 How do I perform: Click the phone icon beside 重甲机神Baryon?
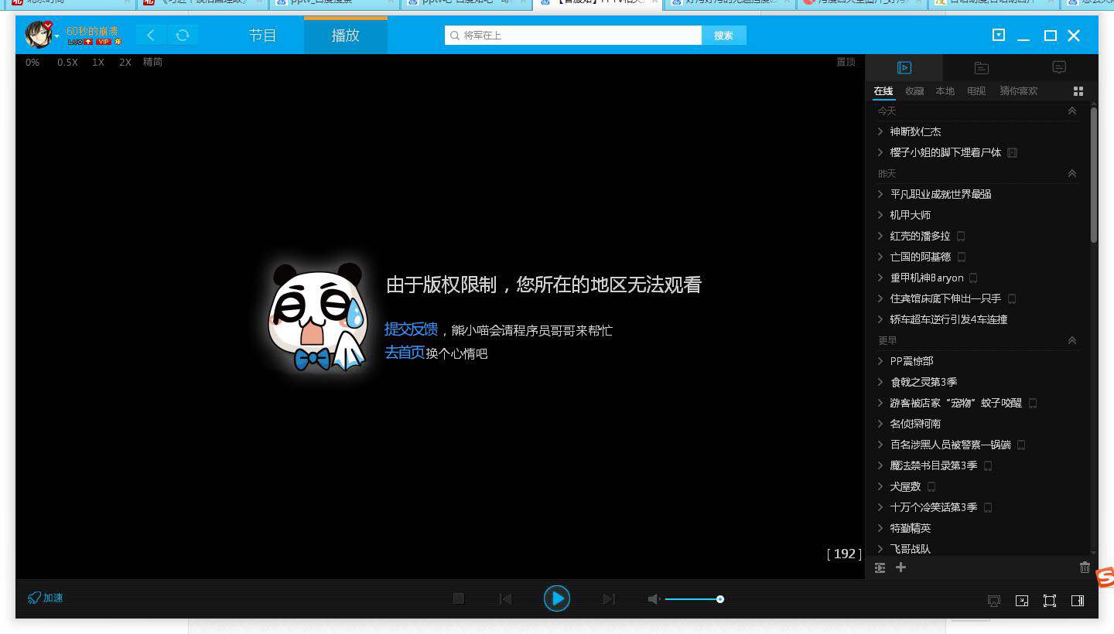973,278
